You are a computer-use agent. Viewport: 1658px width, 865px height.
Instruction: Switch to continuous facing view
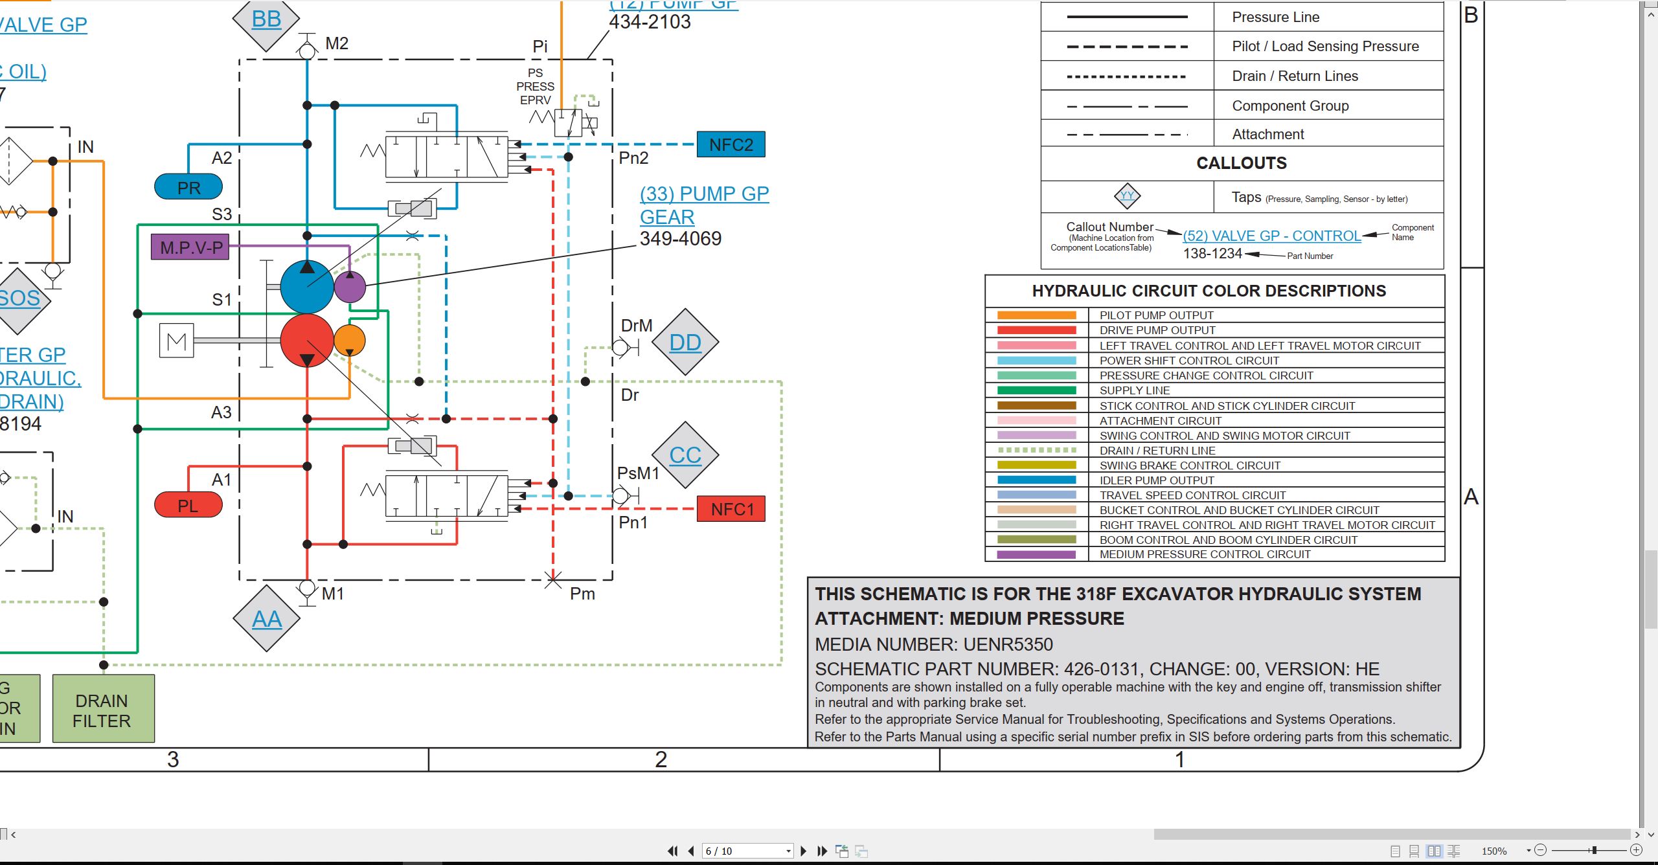pyautogui.click(x=1454, y=851)
